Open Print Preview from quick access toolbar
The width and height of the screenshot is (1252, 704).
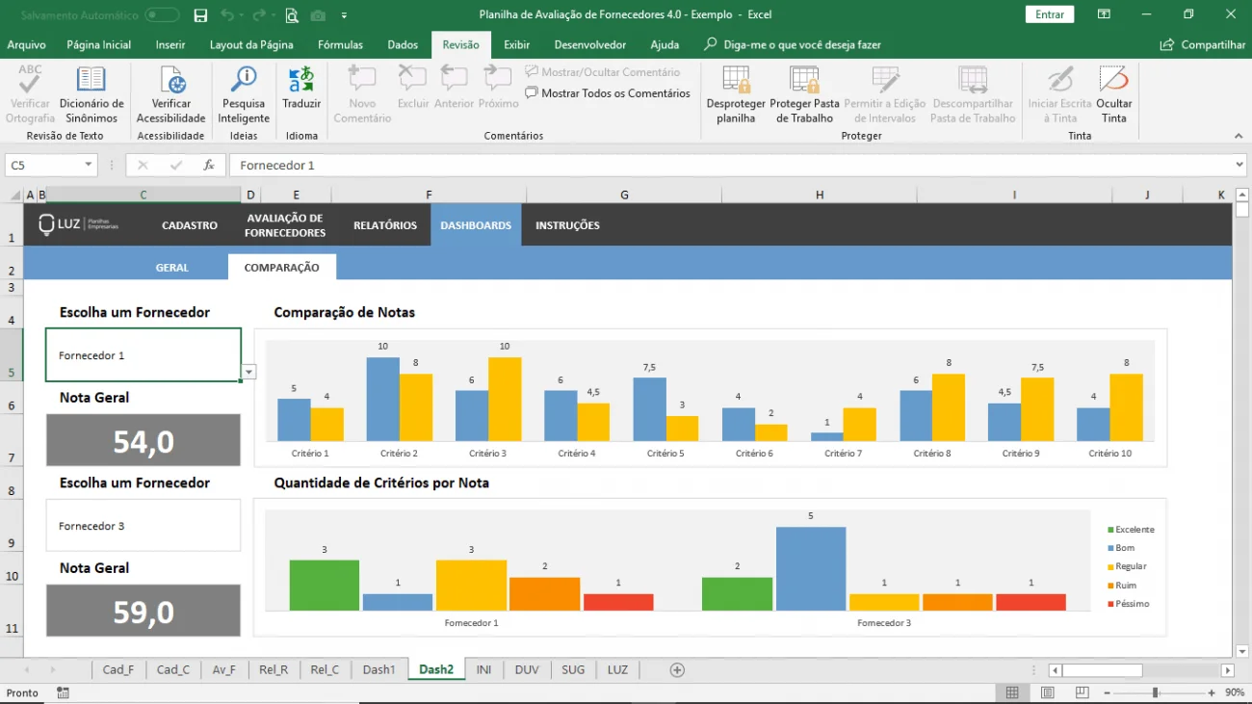[x=291, y=14]
